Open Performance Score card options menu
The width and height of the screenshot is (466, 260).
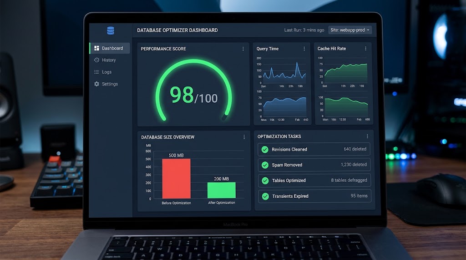pos(243,49)
